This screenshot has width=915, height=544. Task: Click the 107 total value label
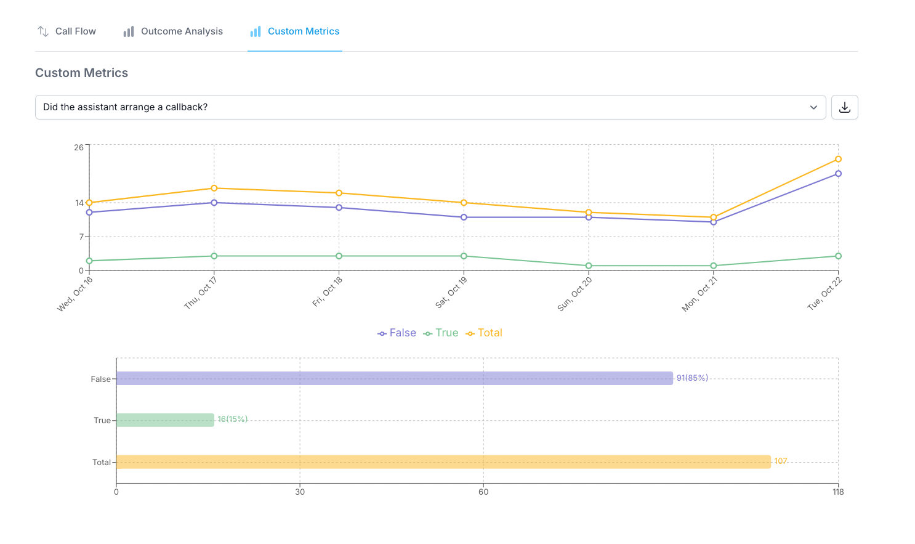click(781, 461)
